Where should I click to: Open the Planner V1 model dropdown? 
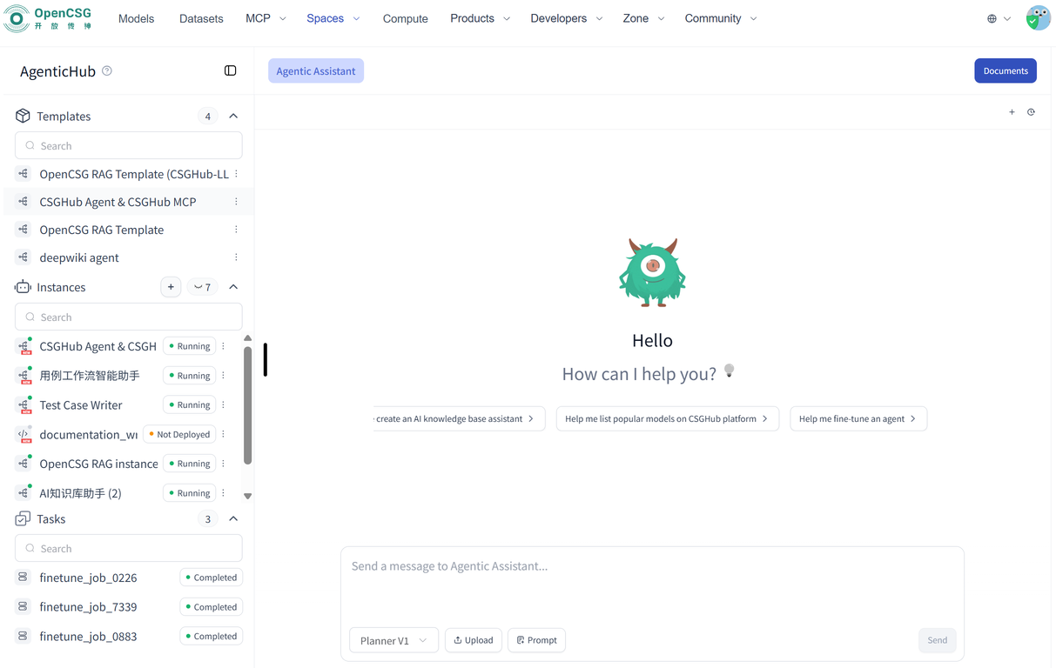tap(393, 640)
